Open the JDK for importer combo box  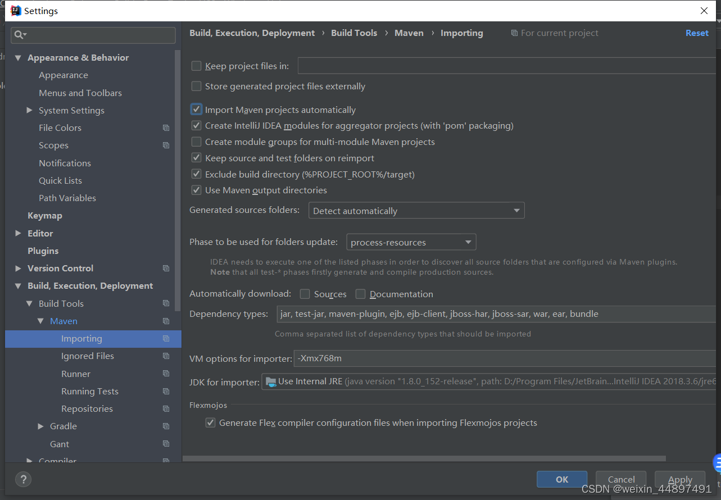488,381
